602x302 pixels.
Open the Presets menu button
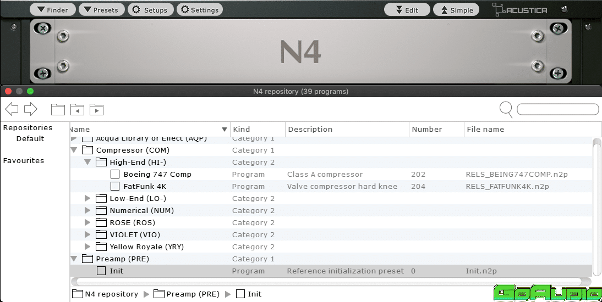click(x=101, y=10)
